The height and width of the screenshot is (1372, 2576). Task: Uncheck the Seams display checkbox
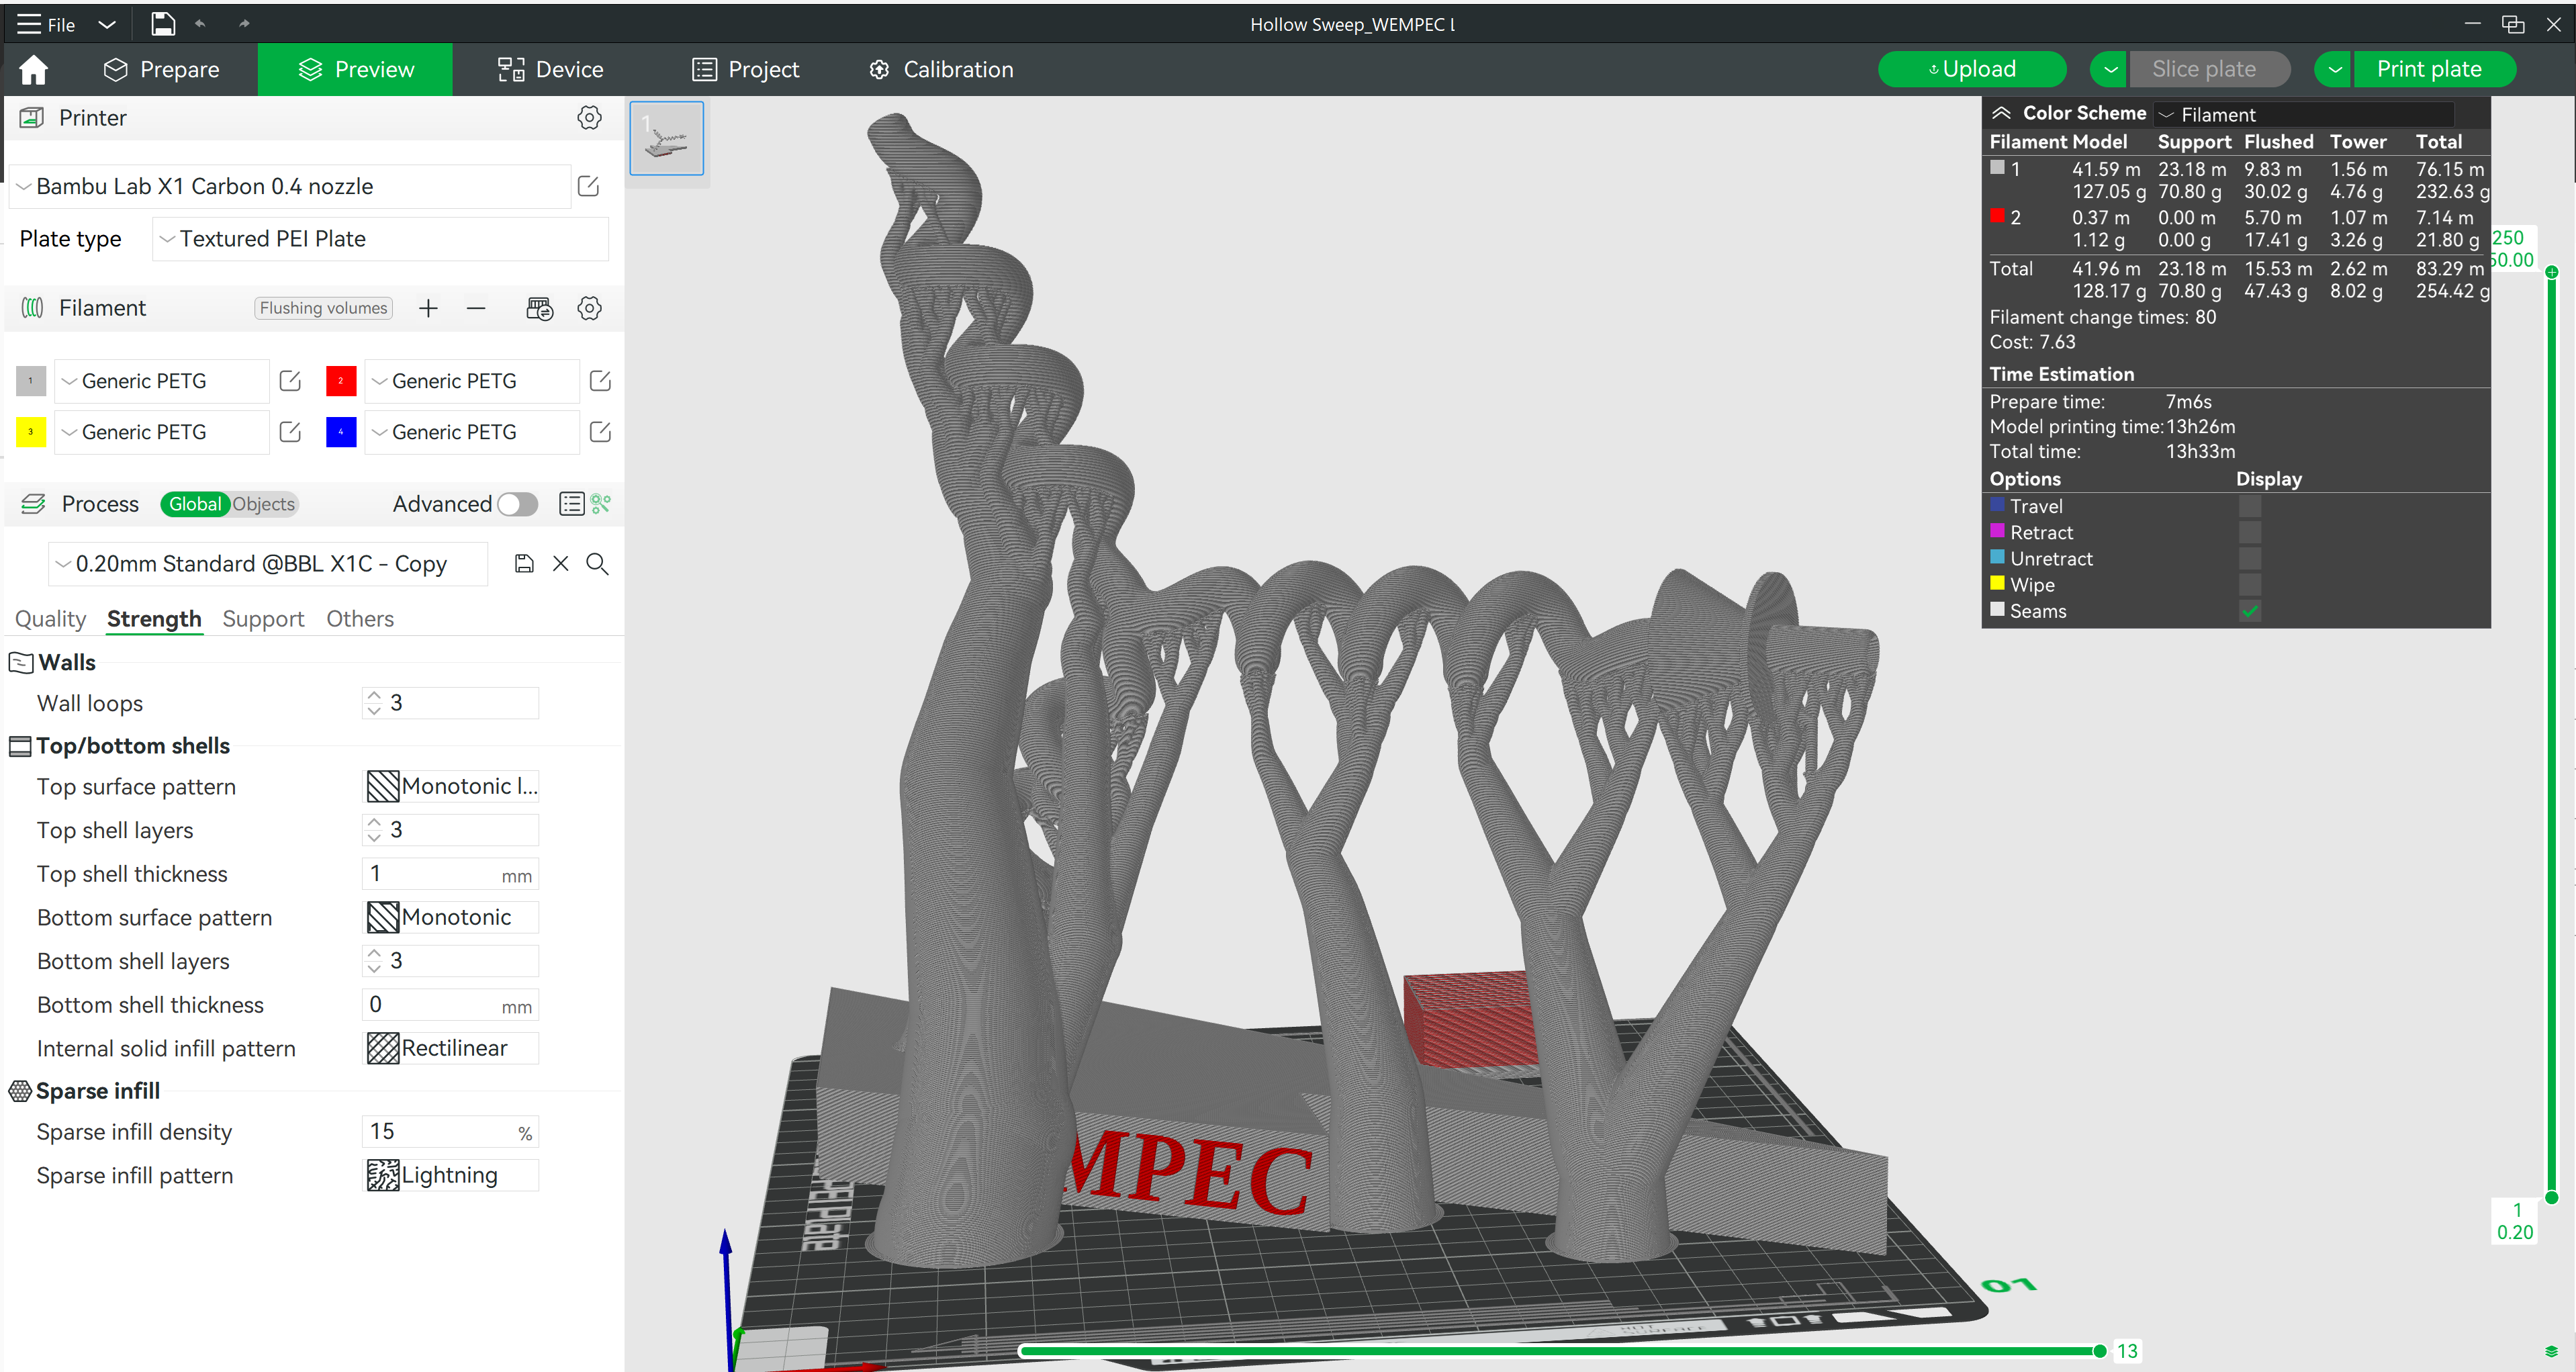pos(2250,610)
